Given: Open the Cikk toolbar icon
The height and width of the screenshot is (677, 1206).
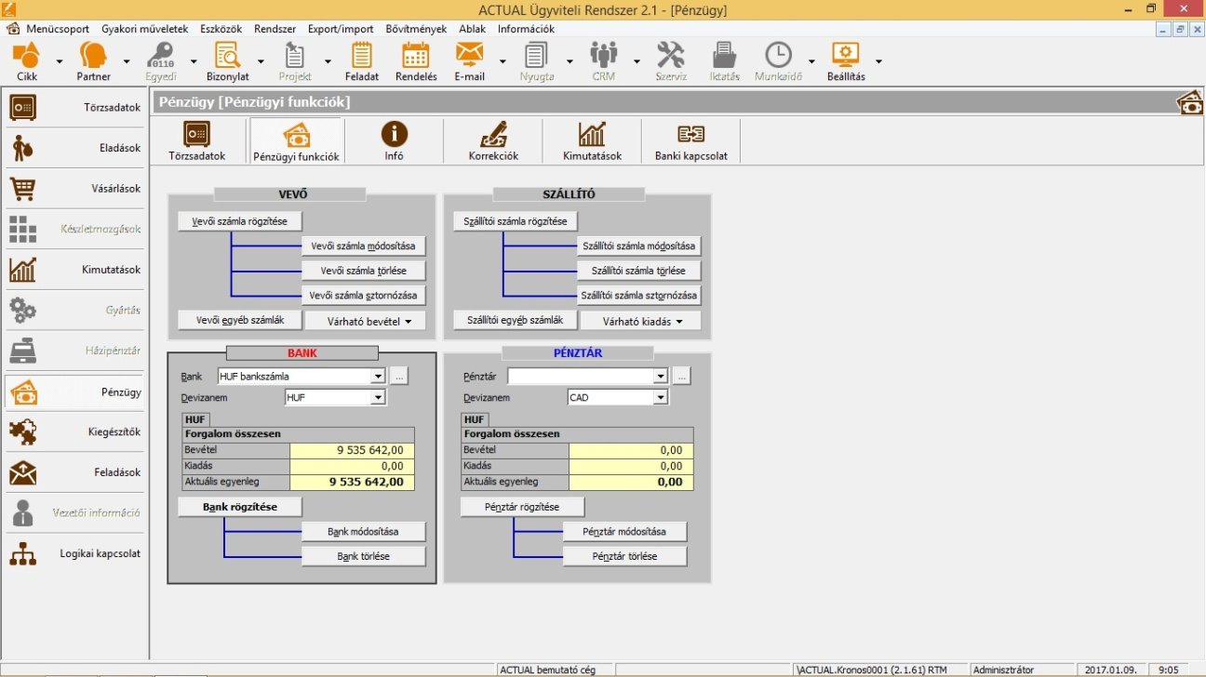Looking at the screenshot, I should [x=27, y=56].
